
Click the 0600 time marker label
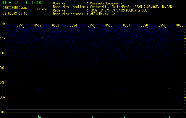[180, 25]
